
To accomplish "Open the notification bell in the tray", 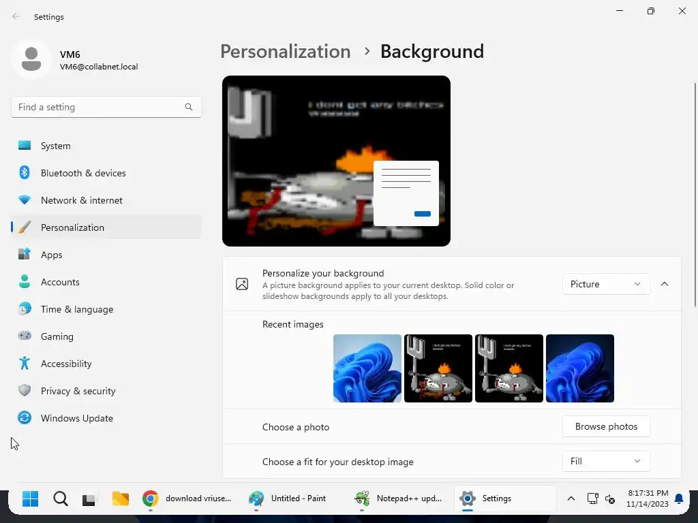I will click(x=679, y=498).
